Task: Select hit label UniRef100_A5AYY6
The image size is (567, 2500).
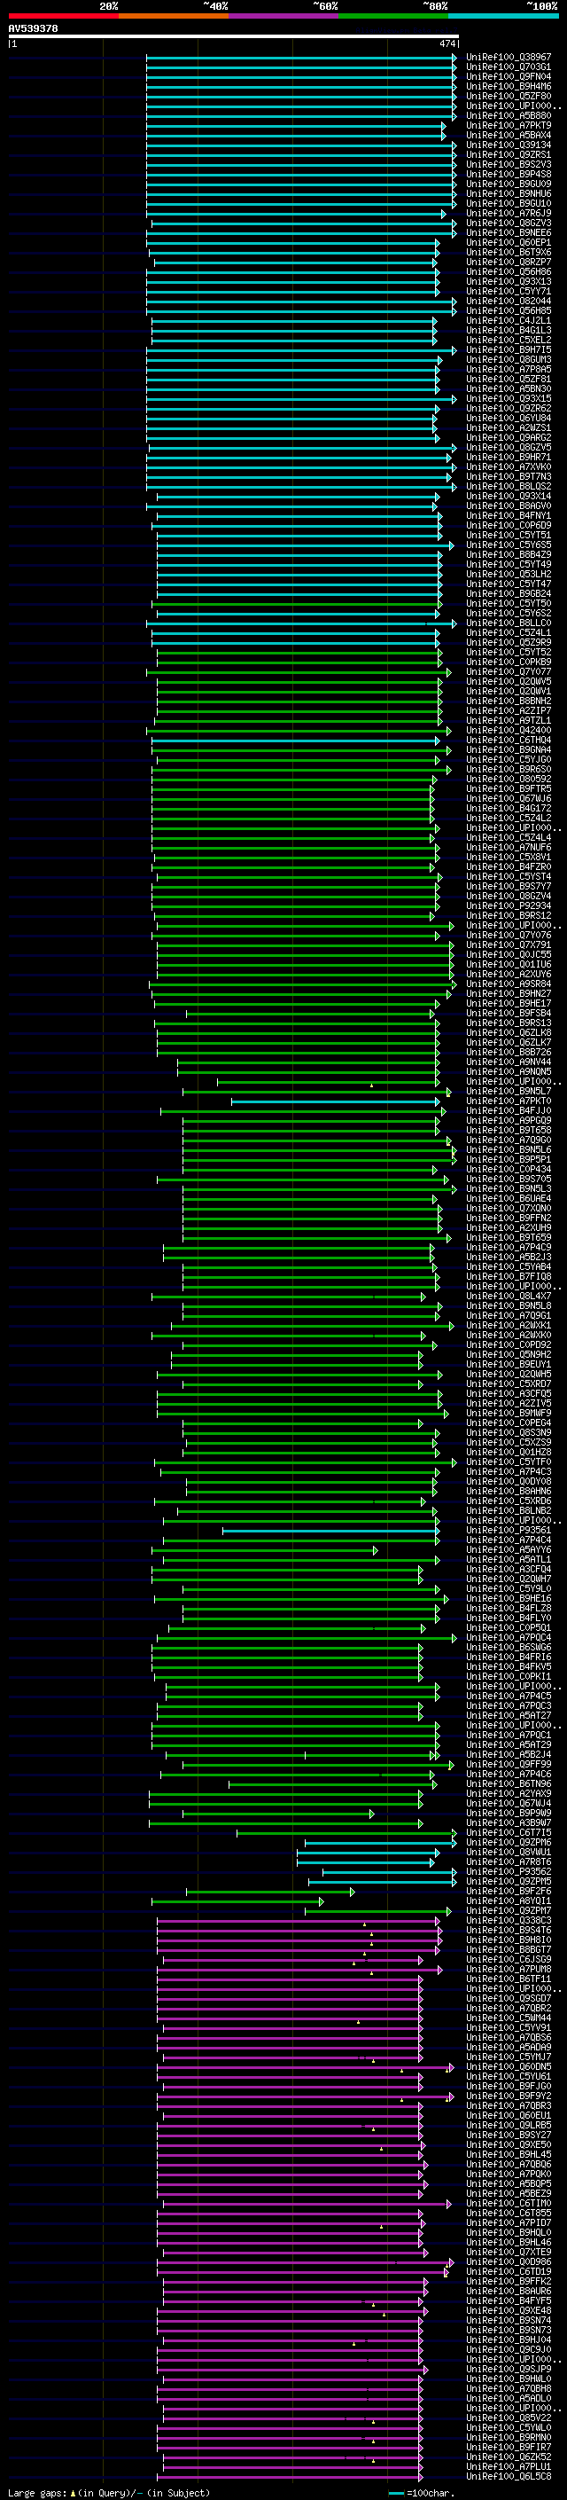Action: [509, 1549]
